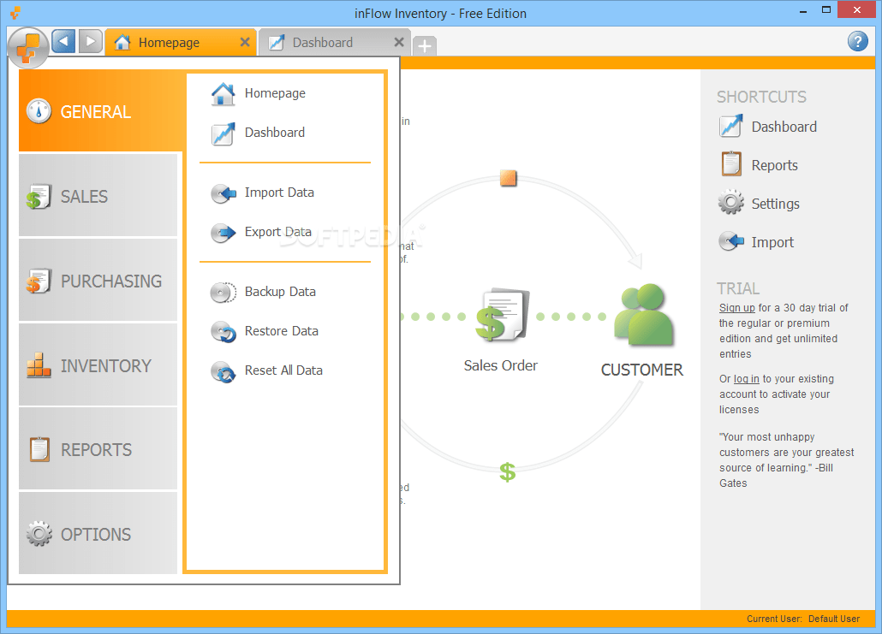The image size is (882, 634).
Task: Click the Backup Data disc icon
Action: point(223,293)
